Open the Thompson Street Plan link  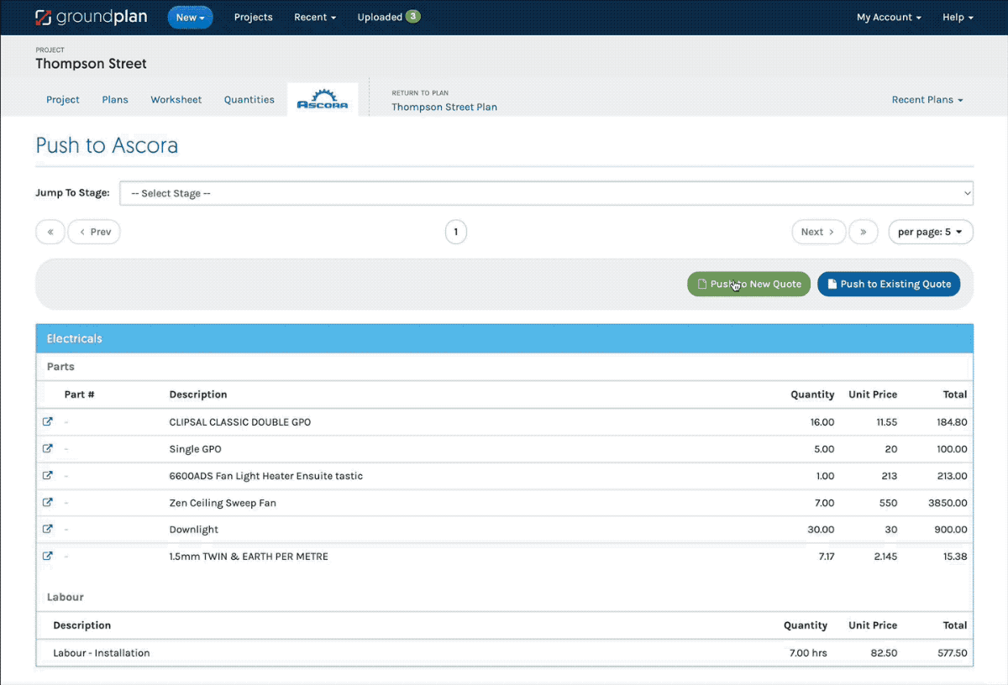tap(444, 107)
